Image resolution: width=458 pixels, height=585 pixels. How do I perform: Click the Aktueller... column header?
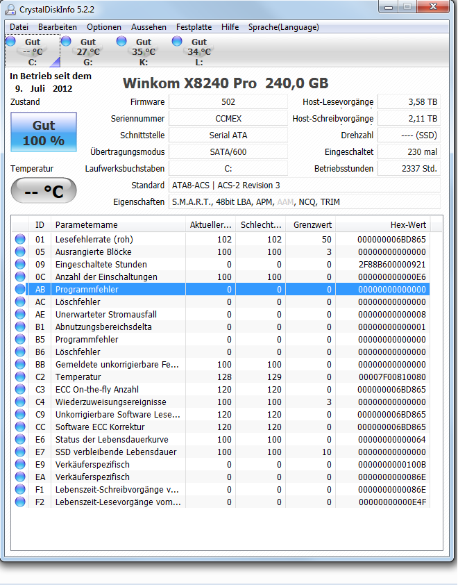click(210, 224)
